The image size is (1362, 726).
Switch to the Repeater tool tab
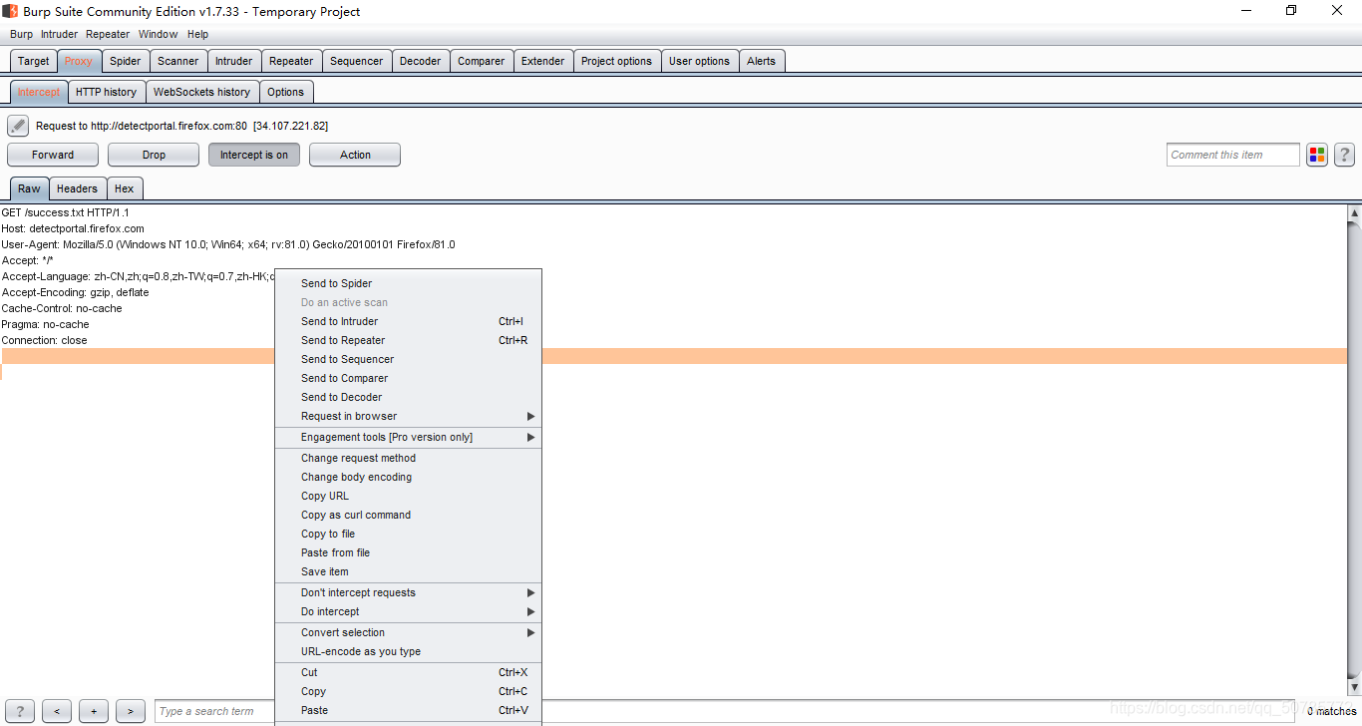[x=291, y=61]
